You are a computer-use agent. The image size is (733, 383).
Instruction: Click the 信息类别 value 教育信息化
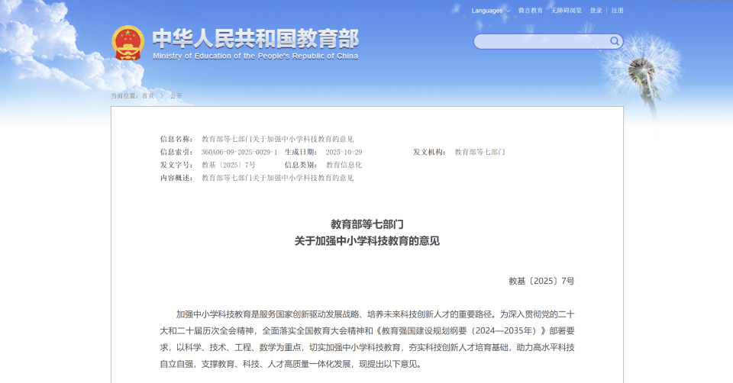[344, 165]
